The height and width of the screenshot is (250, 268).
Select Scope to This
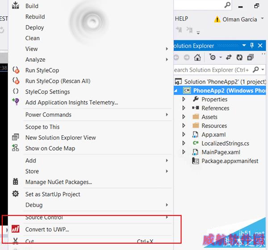coord(42,127)
